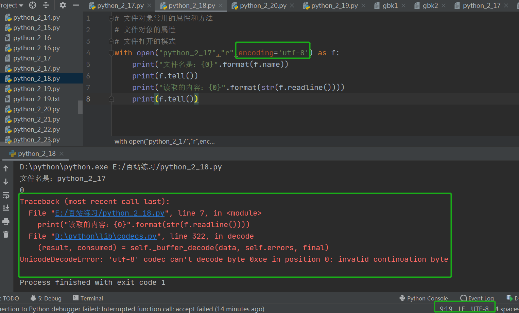This screenshot has height=313, width=519.
Task: Open the Terminal tool window
Action: tap(88, 298)
